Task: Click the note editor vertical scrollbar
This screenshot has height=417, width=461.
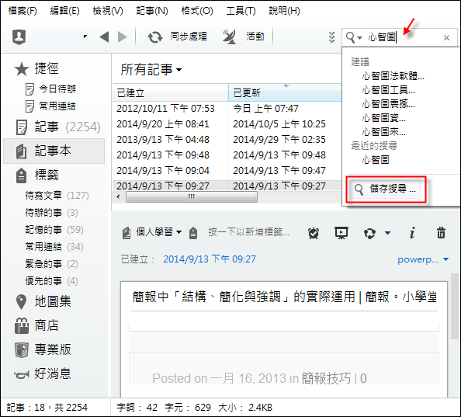Action: (x=455, y=306)
